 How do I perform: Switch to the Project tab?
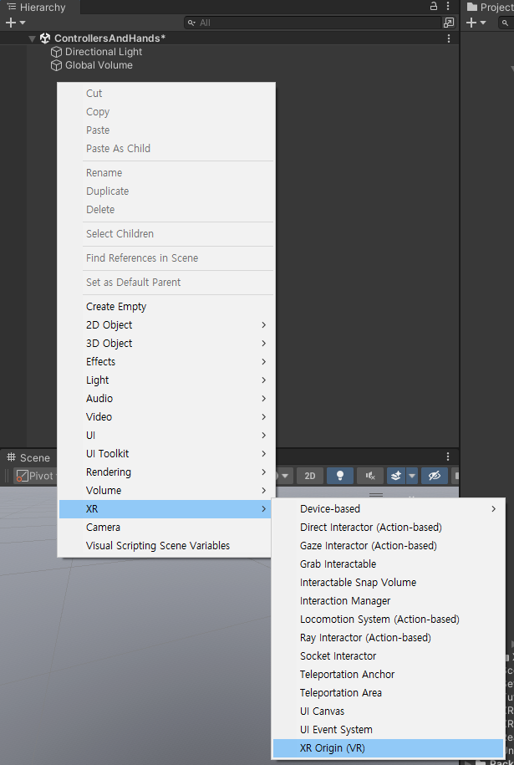coord(489,7)
